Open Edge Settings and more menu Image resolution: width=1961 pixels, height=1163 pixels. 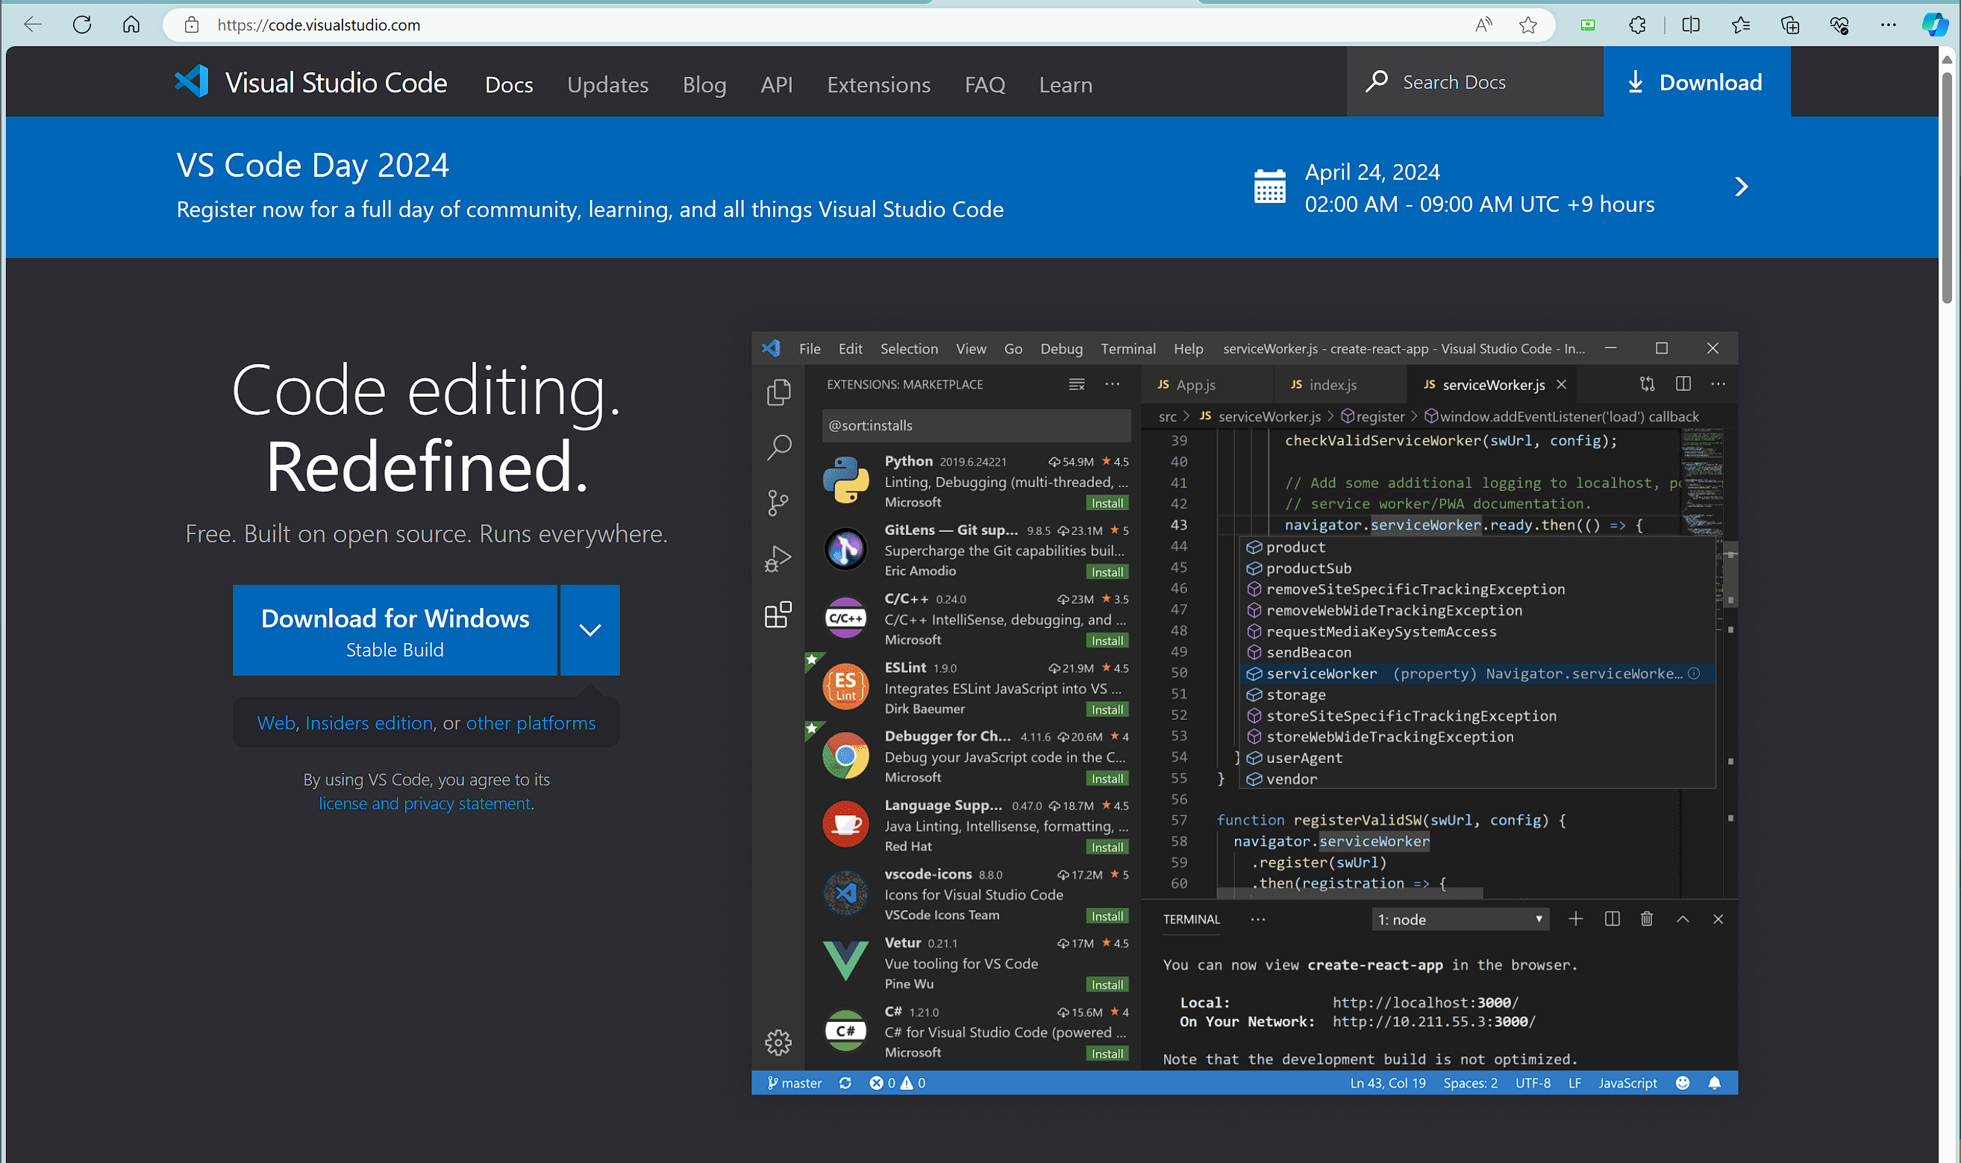pos(1888,25)
